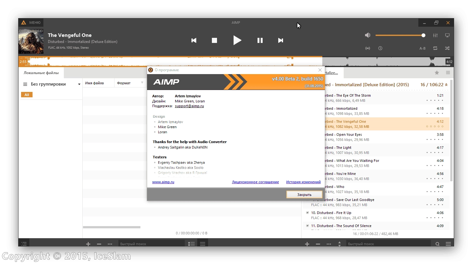
Task: Rate The Vengeful One with rating circles
Action: click(435, 127)
